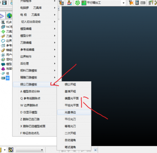This screenshot has height=153, width=157.
Task: Click the NC程序 cube icon in tree
Action: click(x=3, y=27)
